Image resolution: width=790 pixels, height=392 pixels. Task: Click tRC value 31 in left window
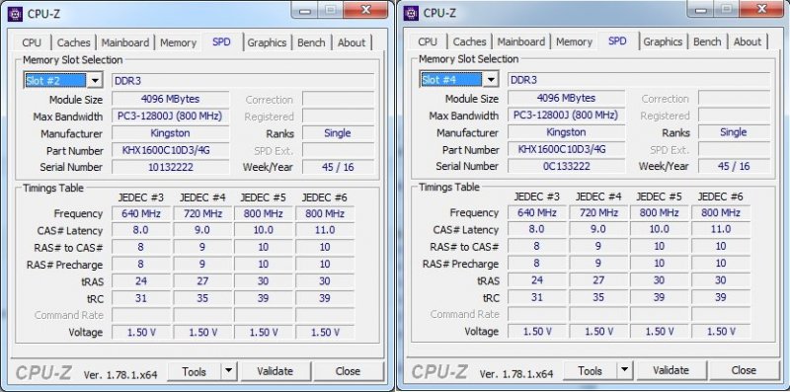(141, 298)
